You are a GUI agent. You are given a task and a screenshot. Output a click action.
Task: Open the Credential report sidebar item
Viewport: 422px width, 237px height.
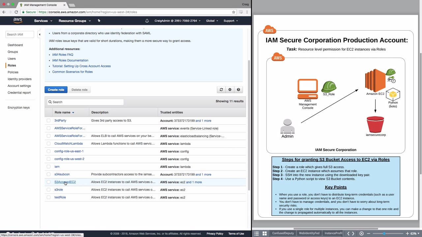19,93
